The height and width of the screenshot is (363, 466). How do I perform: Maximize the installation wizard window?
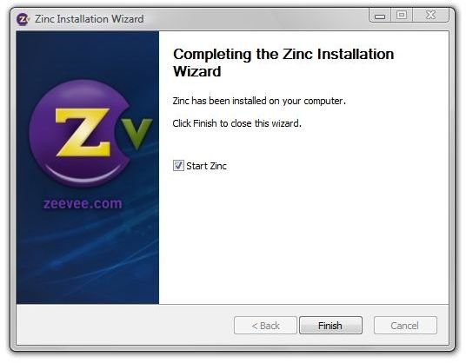coord(402,15)
